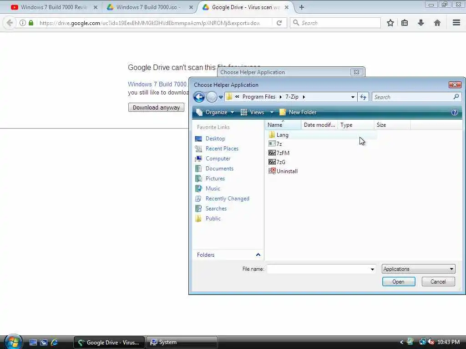Open the Firefox downloads arrow
Screen dimensions: 466x349
point(421,23)
